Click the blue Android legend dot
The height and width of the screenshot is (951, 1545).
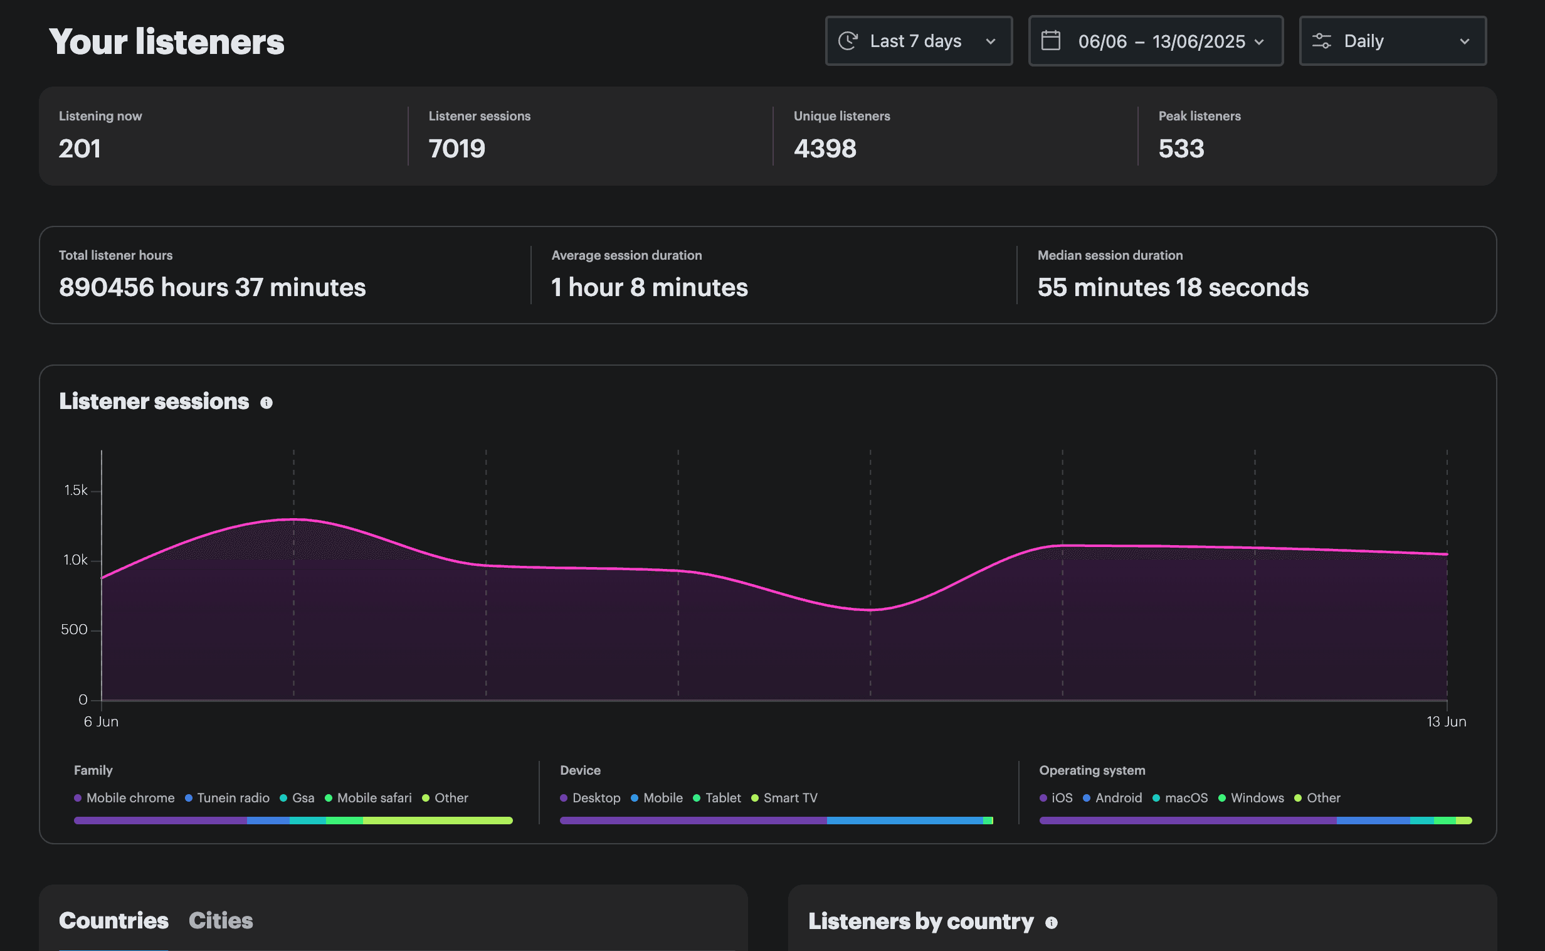(x=1086, y=797)
